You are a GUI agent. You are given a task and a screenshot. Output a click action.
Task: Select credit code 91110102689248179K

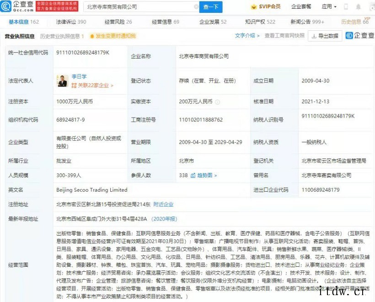[x=83, y=53]
